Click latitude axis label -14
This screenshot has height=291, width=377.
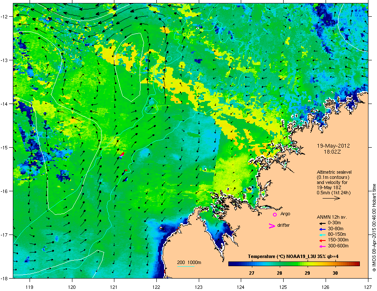pos(4,104)
